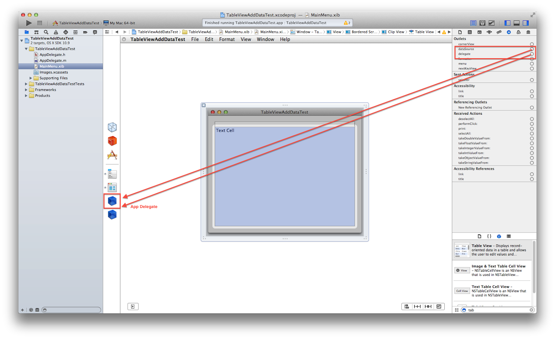This screenshot has height=339, width=555.
Task: Open the Log navigator speech-bubble icon
Action: tap(95, 32)
